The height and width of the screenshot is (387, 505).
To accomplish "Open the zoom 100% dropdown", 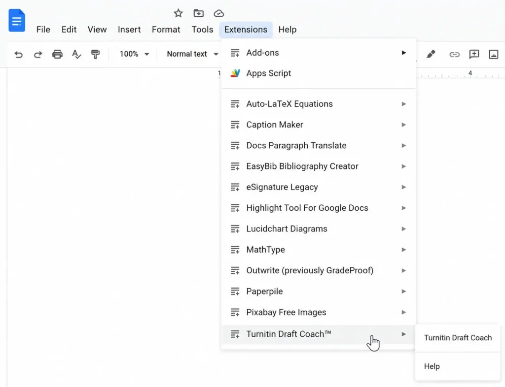I will 134,54.
